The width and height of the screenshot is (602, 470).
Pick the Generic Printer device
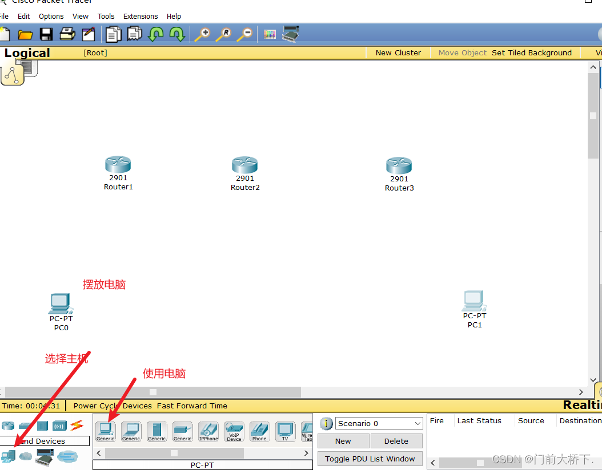click(x=182, y=431)
